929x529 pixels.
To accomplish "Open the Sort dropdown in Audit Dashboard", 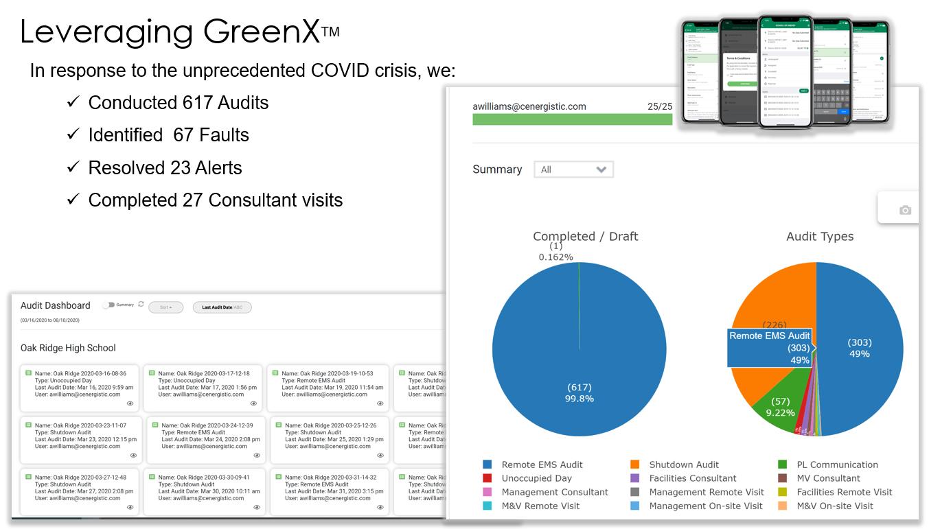I will coord(166,307).
